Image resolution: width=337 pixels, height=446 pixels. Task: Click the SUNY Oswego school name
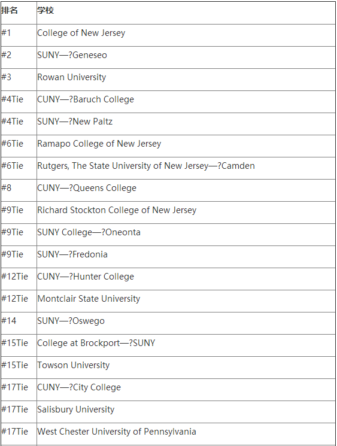point(71,321)
